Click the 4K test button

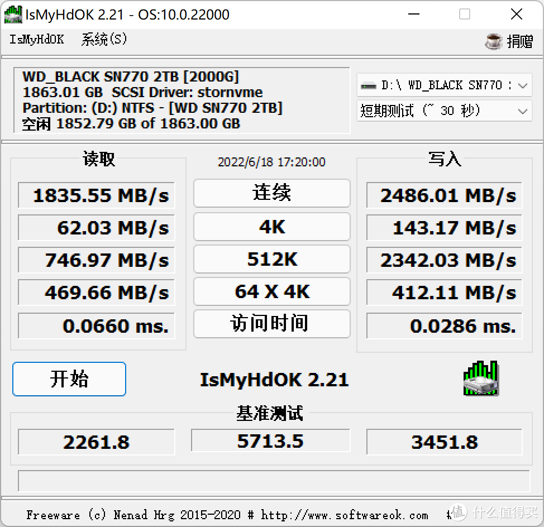coord(271,227)
